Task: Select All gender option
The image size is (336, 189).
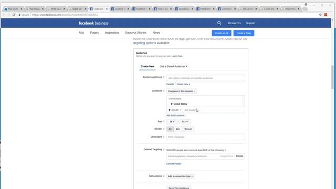Action: (x=170, y=129)
